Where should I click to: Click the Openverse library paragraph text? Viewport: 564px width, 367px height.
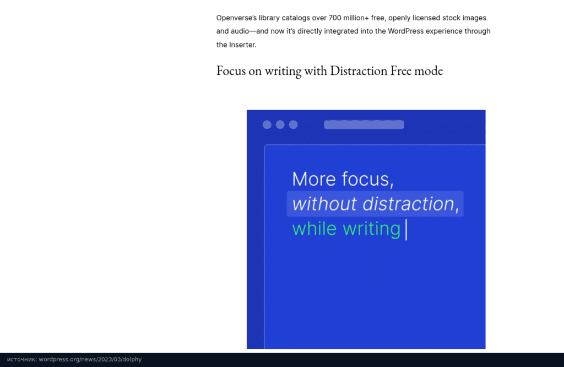353,31
